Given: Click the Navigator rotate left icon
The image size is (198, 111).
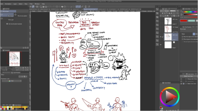Looking at the screenshot, I should (x=19, y=70).
